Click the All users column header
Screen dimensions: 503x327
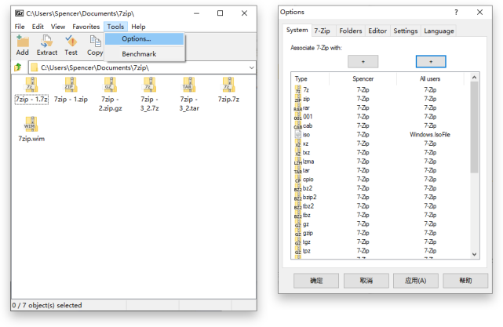430,79
